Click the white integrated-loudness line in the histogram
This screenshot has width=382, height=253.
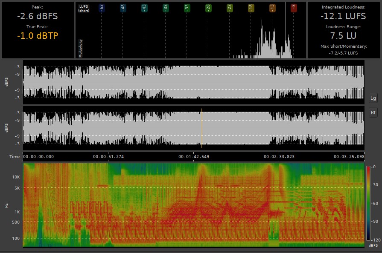point(286,30)
